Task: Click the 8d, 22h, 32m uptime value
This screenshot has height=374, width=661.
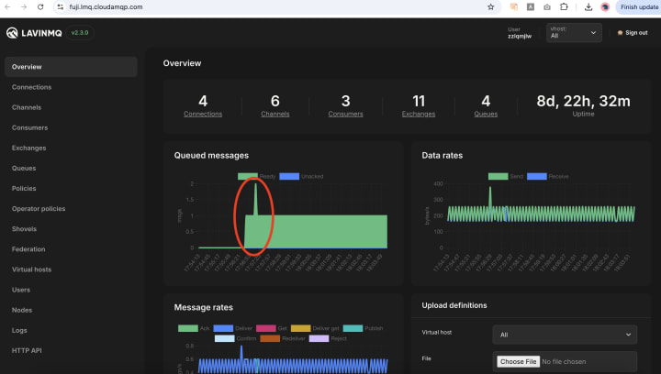Action: [584, 101]
